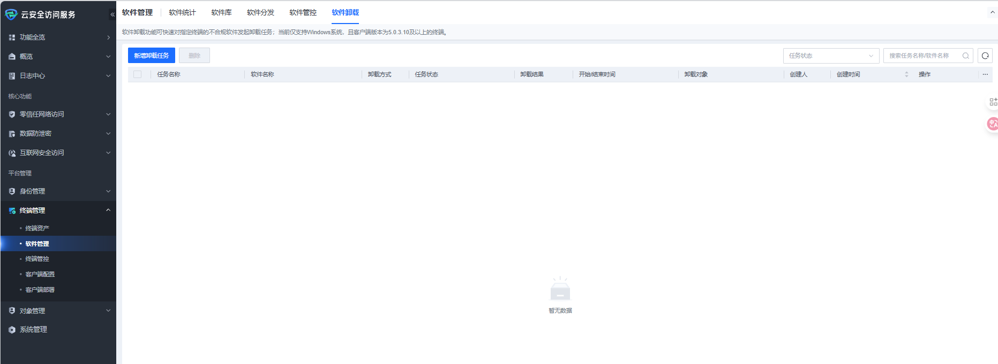
Task: Click the 删除 button
Action: (x=194, y=56)
